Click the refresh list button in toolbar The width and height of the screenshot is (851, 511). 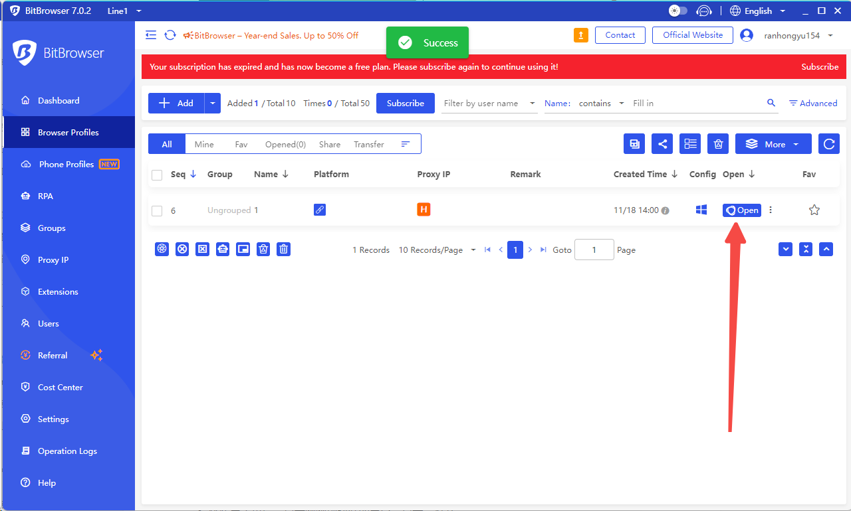[829, 144]
